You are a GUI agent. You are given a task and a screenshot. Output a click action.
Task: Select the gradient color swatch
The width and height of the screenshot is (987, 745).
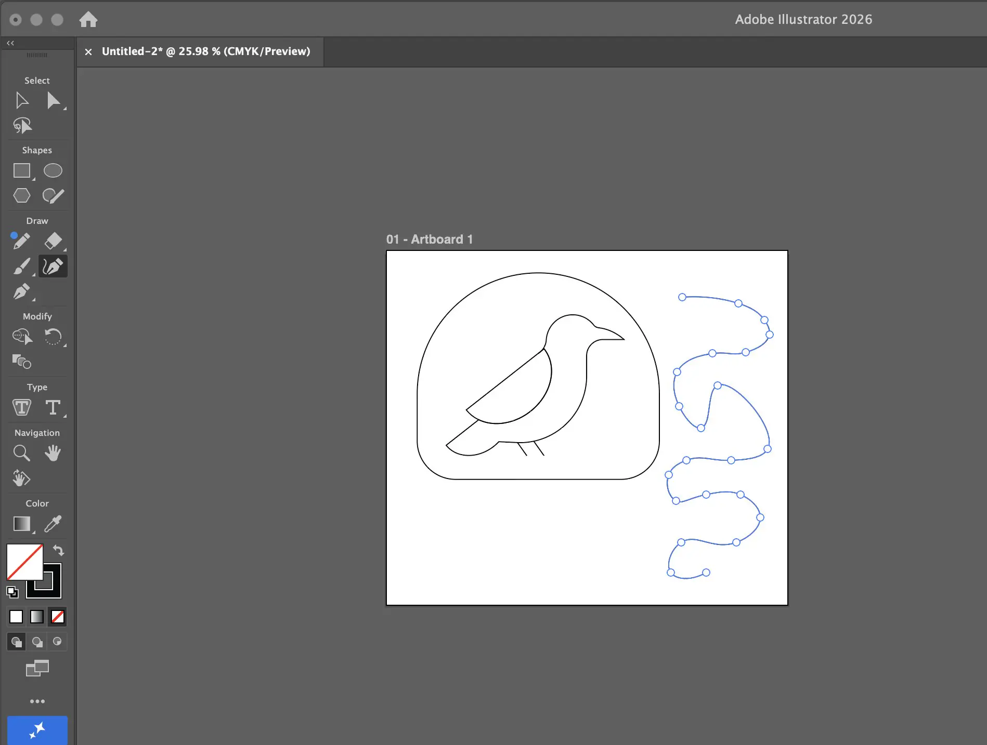click(x=36, y=617)
